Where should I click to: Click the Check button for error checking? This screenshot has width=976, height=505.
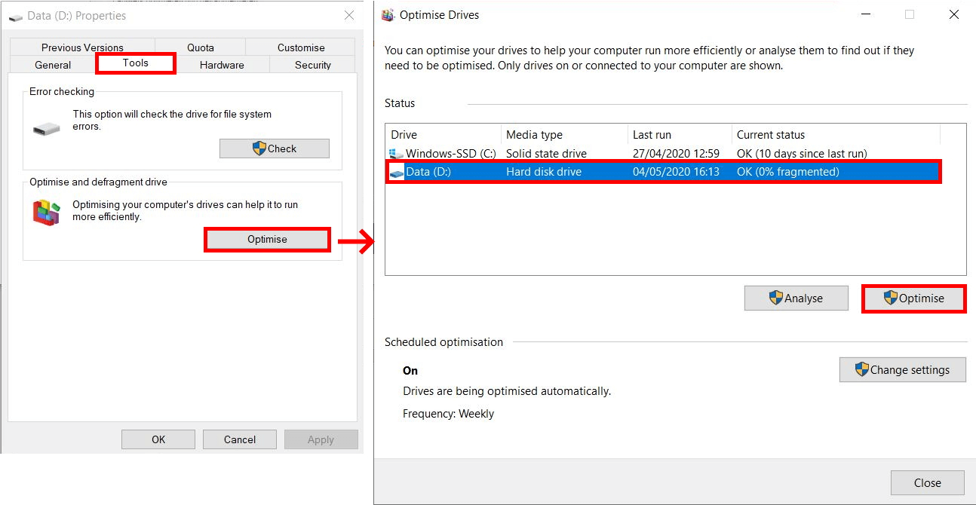click(275, 148)
